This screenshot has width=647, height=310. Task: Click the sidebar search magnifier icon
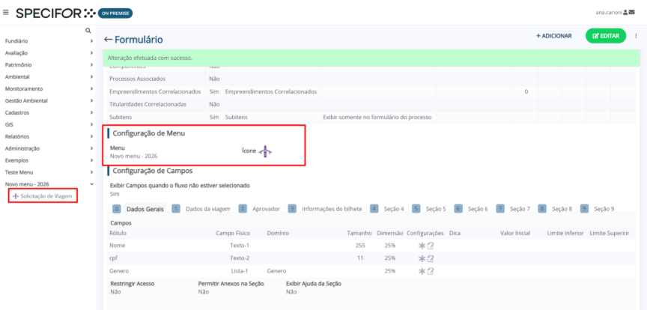88,31
